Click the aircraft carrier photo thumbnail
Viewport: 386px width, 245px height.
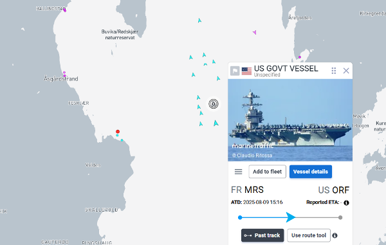(x=290, y=120)
